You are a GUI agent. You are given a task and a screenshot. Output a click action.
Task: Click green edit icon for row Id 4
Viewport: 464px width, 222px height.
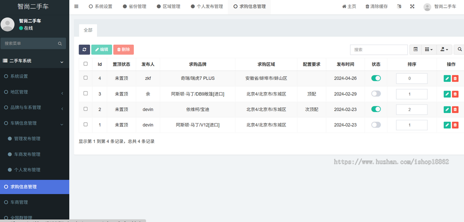pyautogui.click(x=447, y=79)
